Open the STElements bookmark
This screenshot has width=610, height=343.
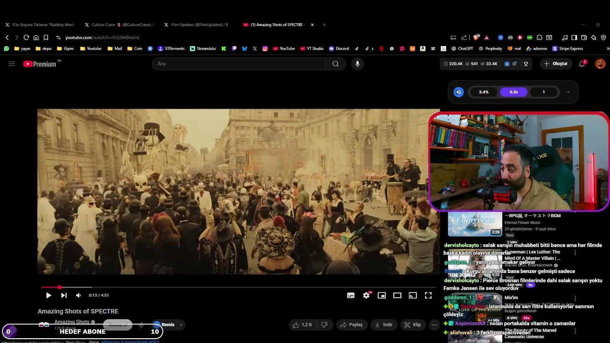171,49
